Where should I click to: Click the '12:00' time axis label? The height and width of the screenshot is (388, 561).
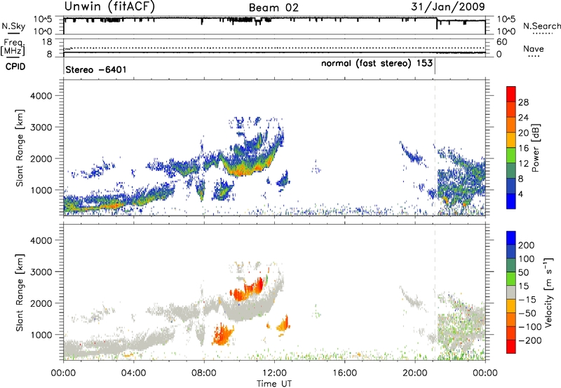274,373
